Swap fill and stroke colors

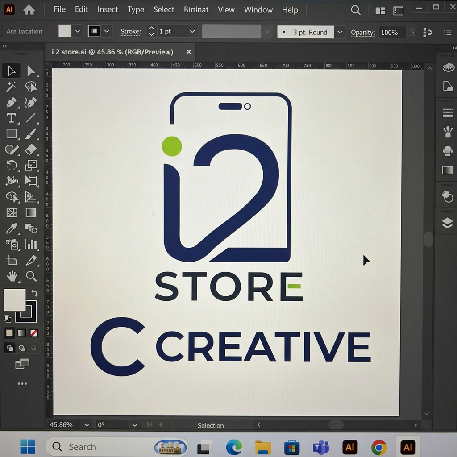(34, 293)
